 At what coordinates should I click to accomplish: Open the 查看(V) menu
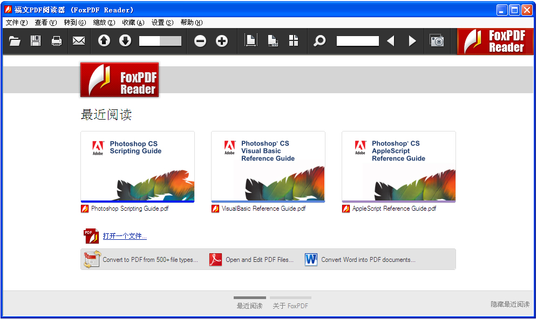pyautogui.click(x=45, y=23)
